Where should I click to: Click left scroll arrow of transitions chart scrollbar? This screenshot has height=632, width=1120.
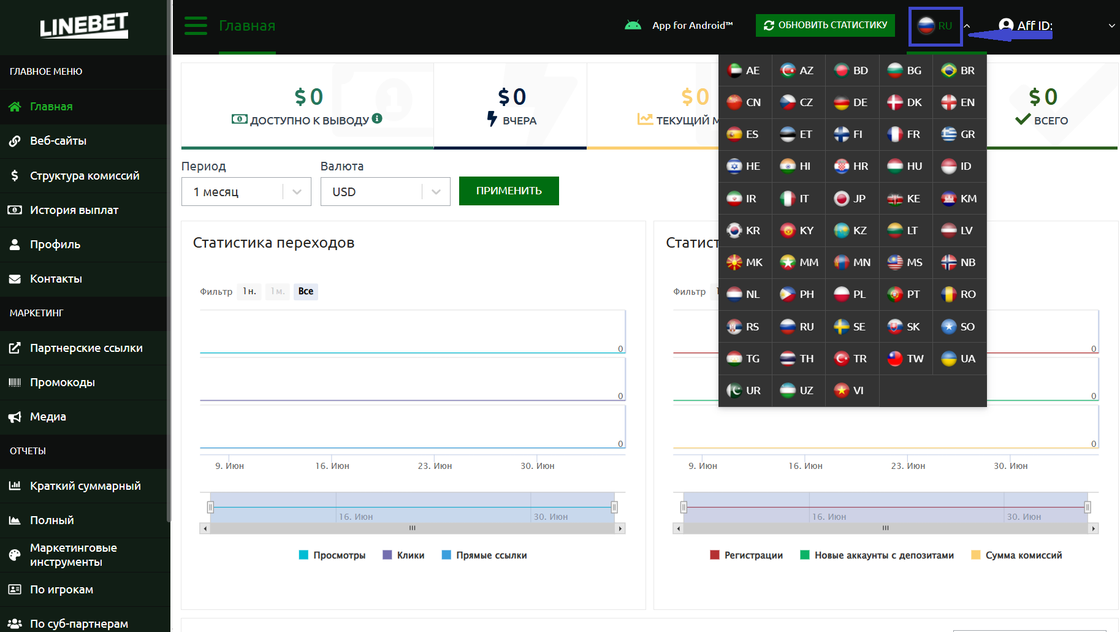pyautogui.click(x=205, y=528)
